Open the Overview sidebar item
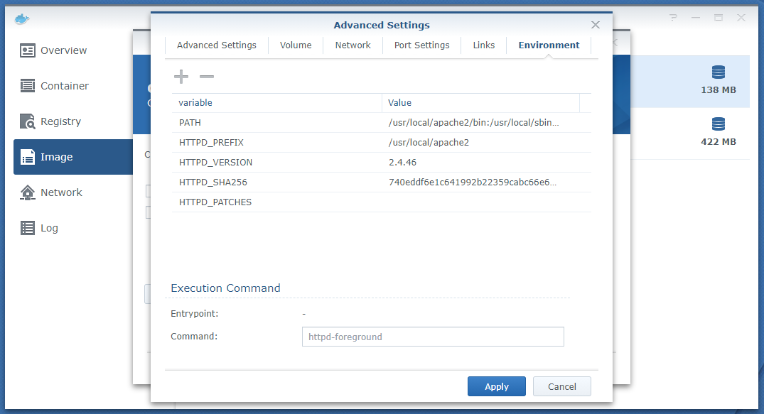 63,50
